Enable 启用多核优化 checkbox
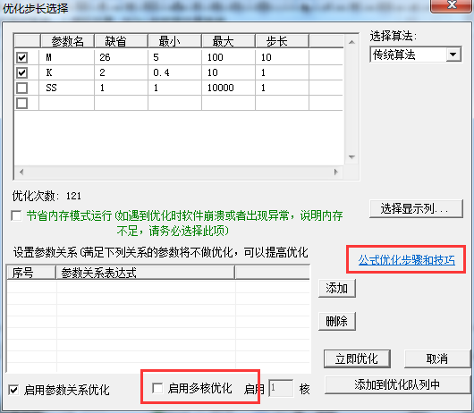 157,388
